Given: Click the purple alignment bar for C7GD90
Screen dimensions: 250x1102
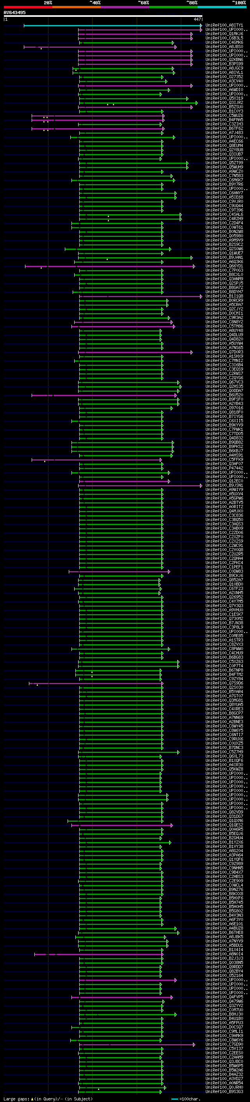Looking at the screenshot, I should 137,1044.
